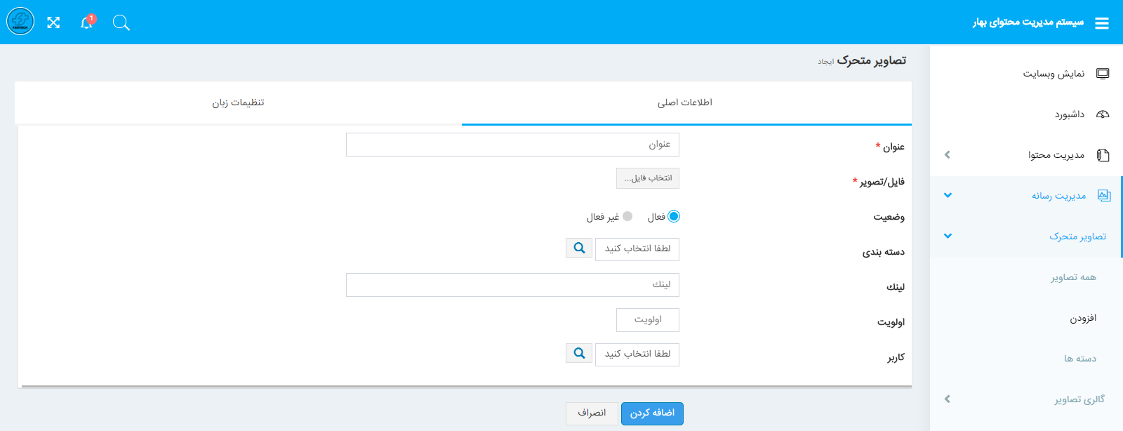Click the hamburger menu icon

(x=1102, y=23)
